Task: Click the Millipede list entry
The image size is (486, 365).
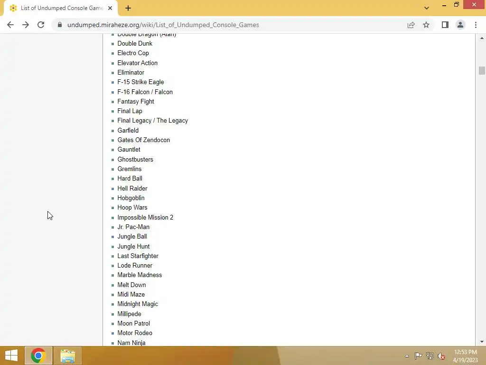Action: click(x=129, y=314)
